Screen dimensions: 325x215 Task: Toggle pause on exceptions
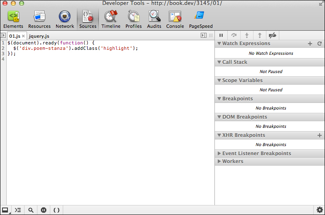point(44,210)
